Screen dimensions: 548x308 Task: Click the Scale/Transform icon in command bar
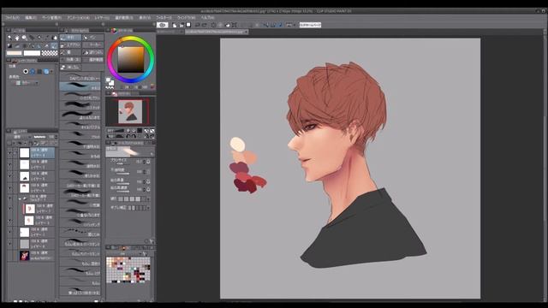(234, 25)
